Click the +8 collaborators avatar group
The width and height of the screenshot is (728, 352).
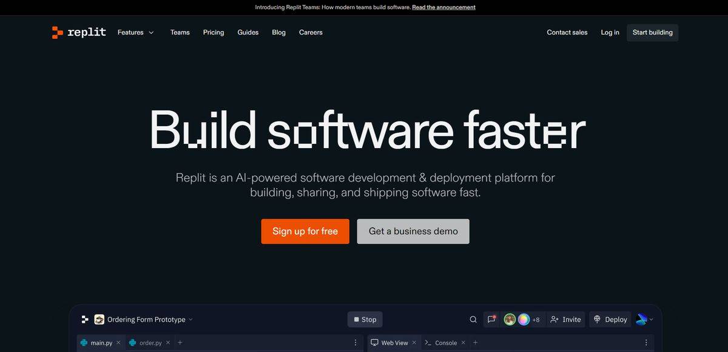pos(522,320)
